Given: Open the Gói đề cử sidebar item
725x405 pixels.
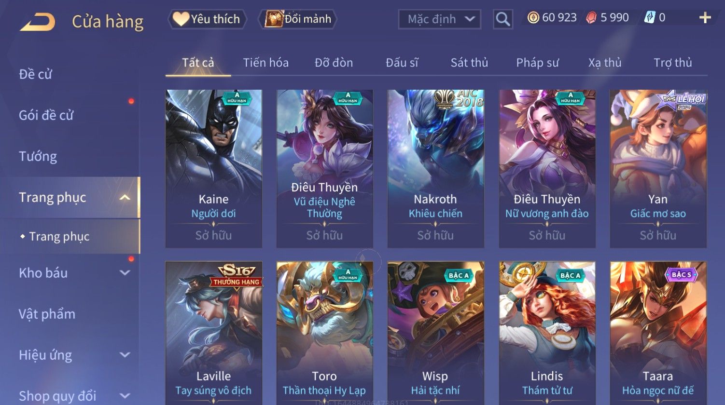Looking at the screenshot, I should pos(46,115).
